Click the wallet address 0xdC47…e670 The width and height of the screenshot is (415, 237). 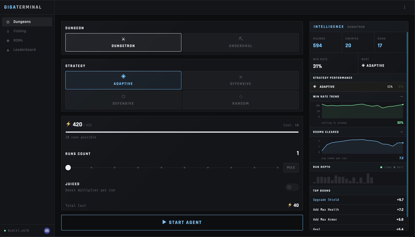coord(18,230)
